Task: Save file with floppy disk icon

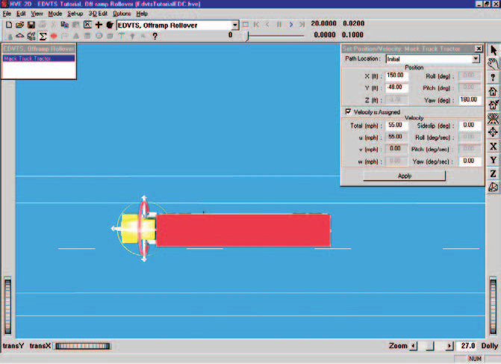Action: click(x=31, y=25)
